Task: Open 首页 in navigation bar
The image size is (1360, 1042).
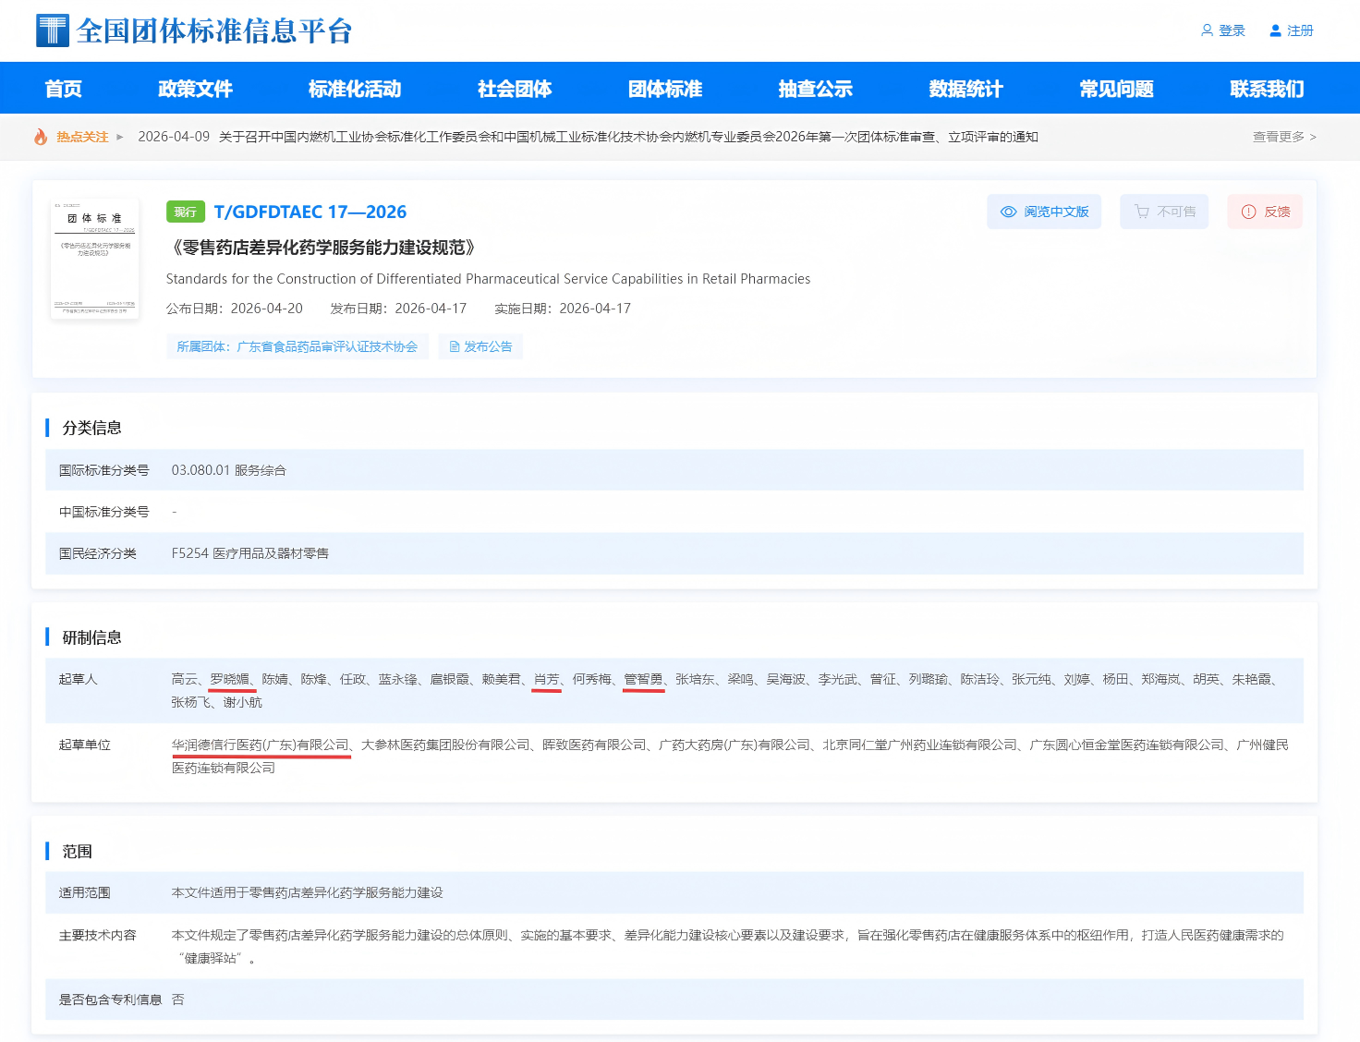Action: [64, 89]
